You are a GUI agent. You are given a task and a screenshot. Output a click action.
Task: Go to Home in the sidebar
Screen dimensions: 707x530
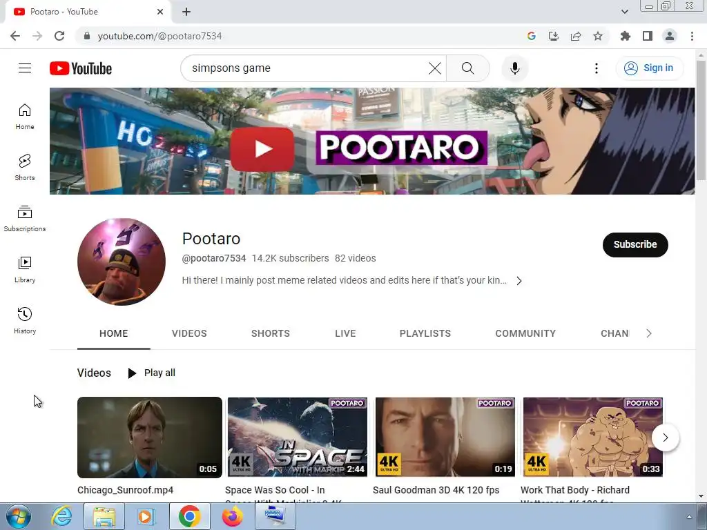click(25, 117)
